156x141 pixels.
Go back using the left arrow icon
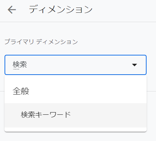click(12, 10)
